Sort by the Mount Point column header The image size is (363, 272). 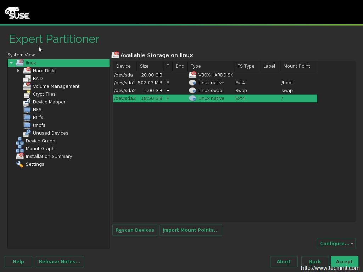(297, 66)
